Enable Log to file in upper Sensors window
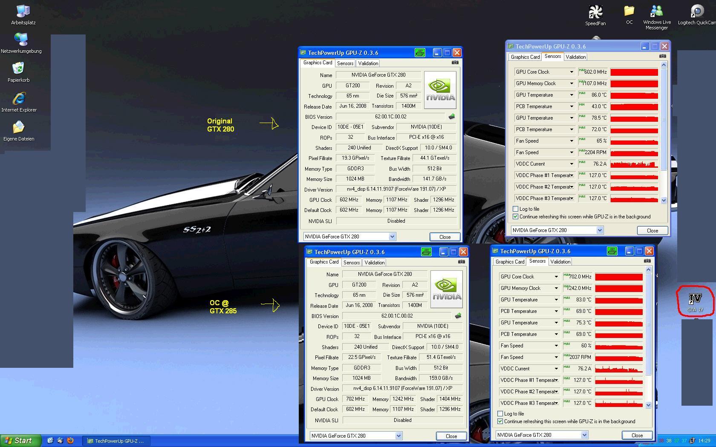 click(x=515, y=209)
